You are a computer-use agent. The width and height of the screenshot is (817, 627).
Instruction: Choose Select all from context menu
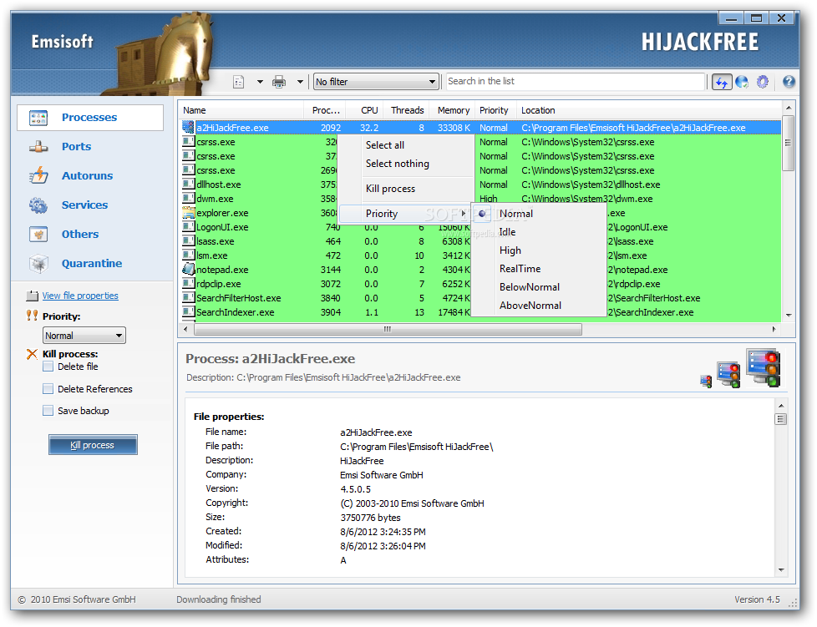(x=405, y=144)
